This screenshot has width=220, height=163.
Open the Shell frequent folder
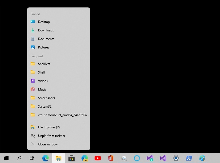(x=59, y=72)
